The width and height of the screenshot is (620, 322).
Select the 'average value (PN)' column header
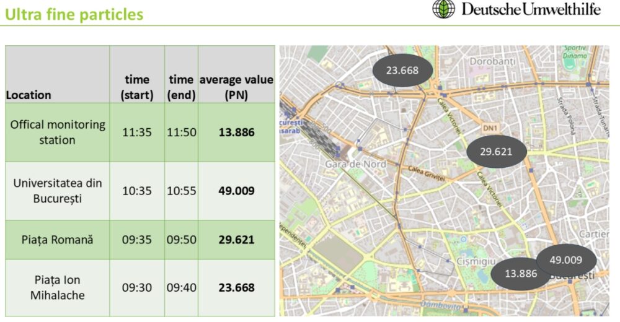click(236, 87)
